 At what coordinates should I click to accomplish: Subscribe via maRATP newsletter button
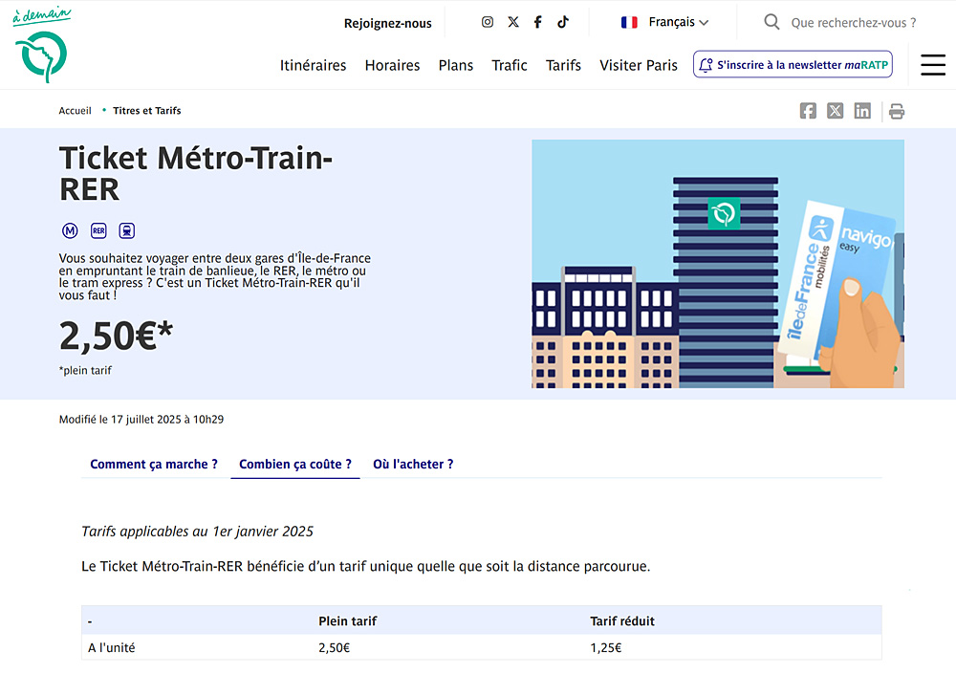coord(793,65)
